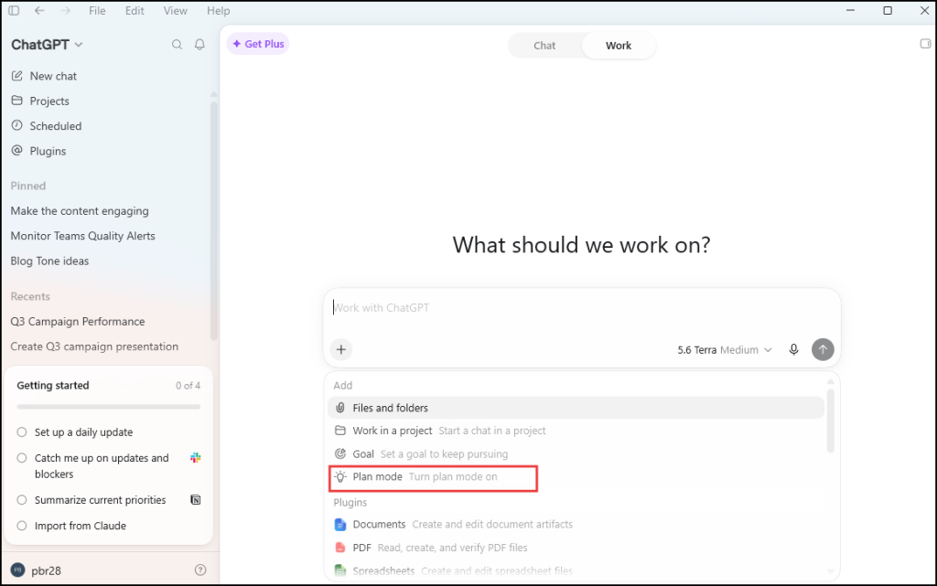Viewport: 937px width, 586px height.
Task: Click the Projects folder icon in sidebar
Action: coord(17,101)
